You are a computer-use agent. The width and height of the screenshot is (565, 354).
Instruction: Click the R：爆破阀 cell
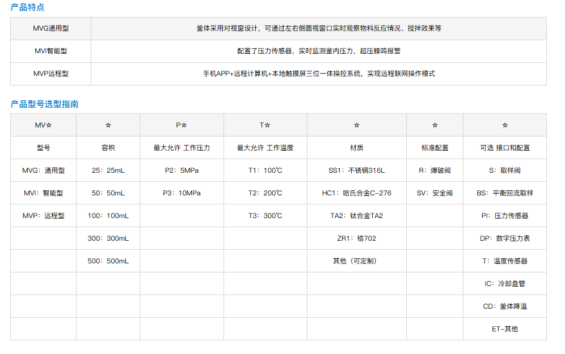coord(435,170)
